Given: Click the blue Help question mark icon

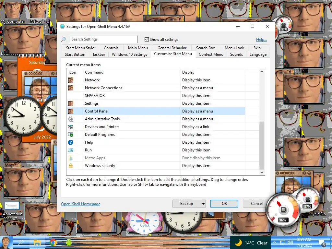Looking at the screenshot, I should 71,142.
